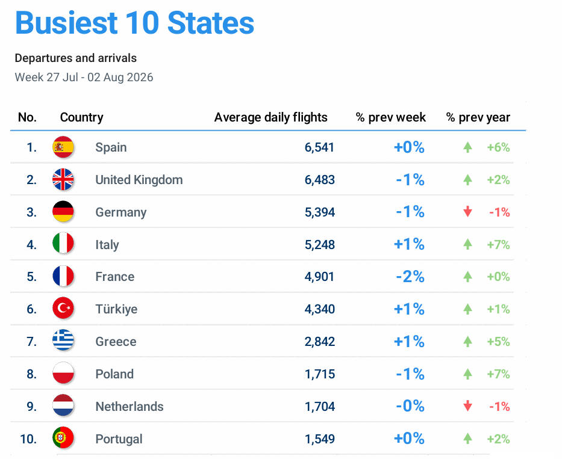Open the Türkiye country name
The height and width of the screenshot is (459, 562).
[116, 309]
